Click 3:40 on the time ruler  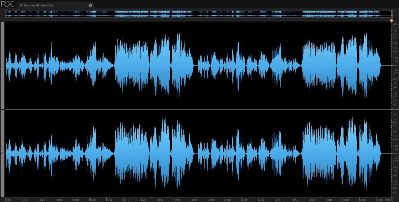379,200
